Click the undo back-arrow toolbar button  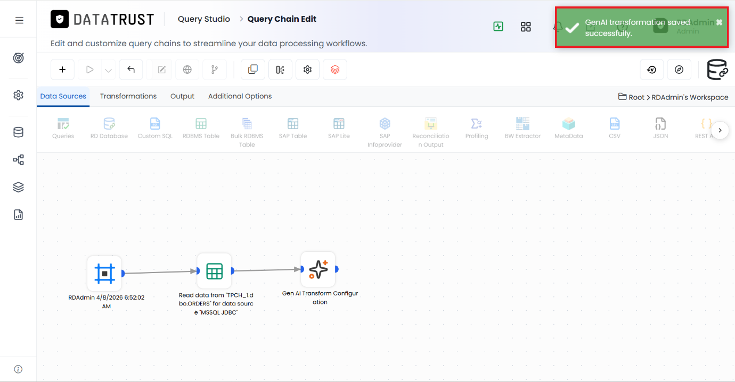point(131,70)
